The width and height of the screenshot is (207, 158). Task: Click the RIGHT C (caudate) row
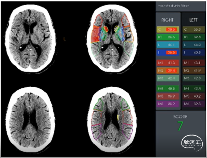[168, 29]
